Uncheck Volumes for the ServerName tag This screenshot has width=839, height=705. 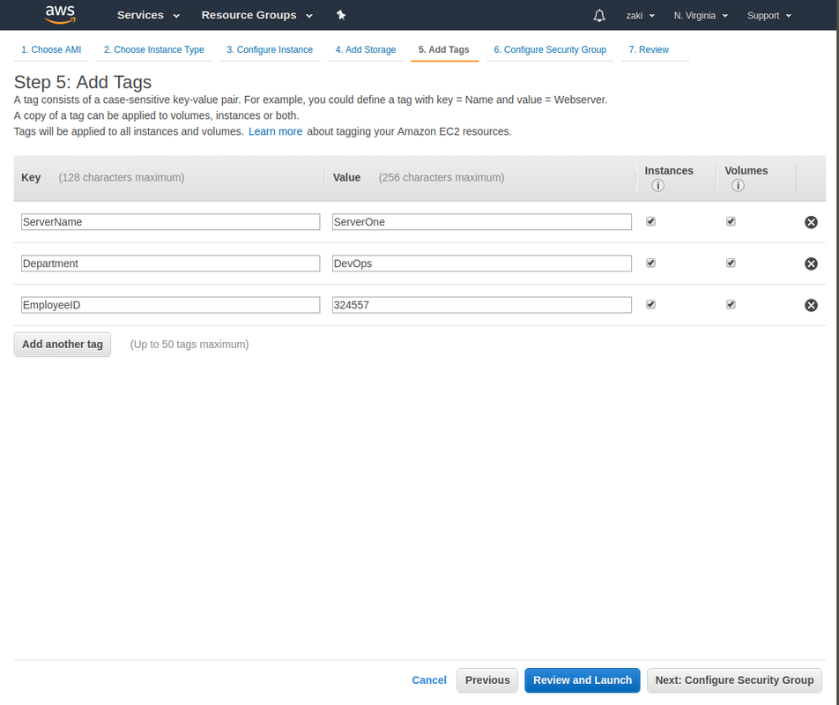(x=731, y=221)
